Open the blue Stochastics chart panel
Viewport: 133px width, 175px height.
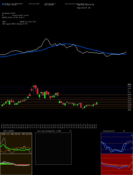pos(117,143)
